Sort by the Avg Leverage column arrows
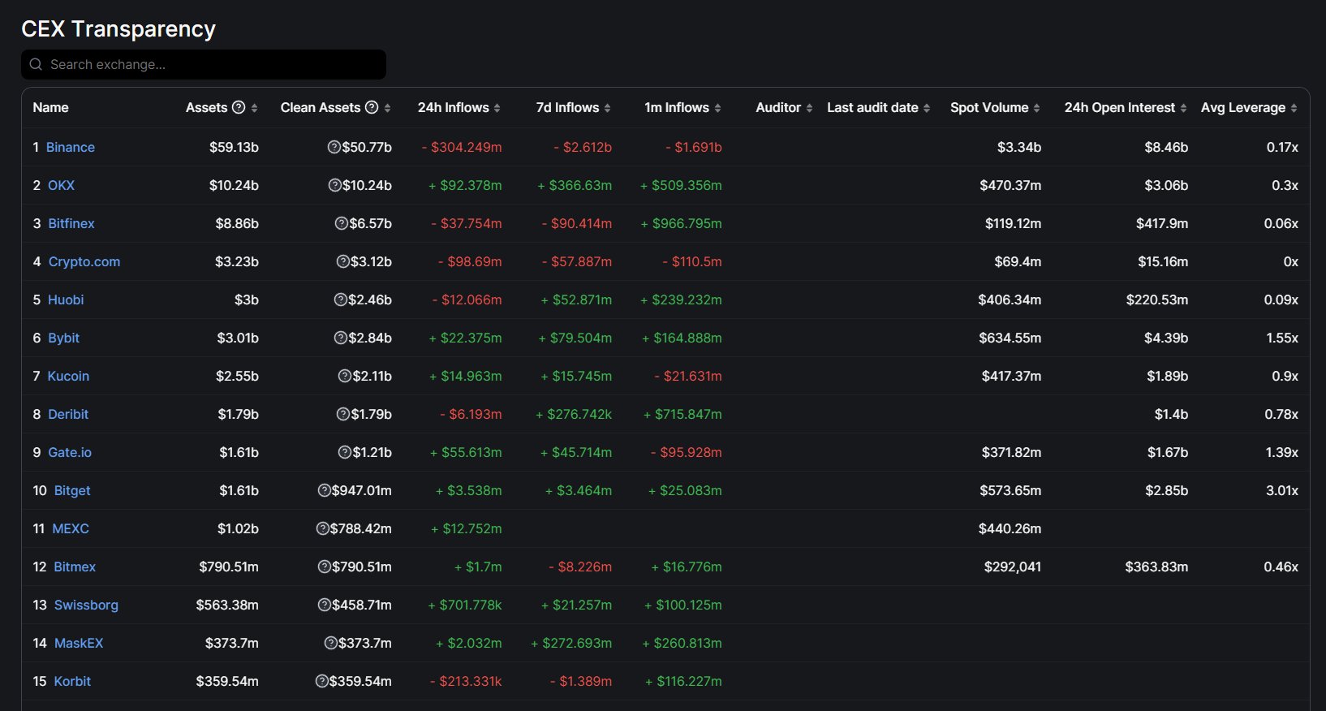This screenshot has height=711, width=1326. (1294, 108)
